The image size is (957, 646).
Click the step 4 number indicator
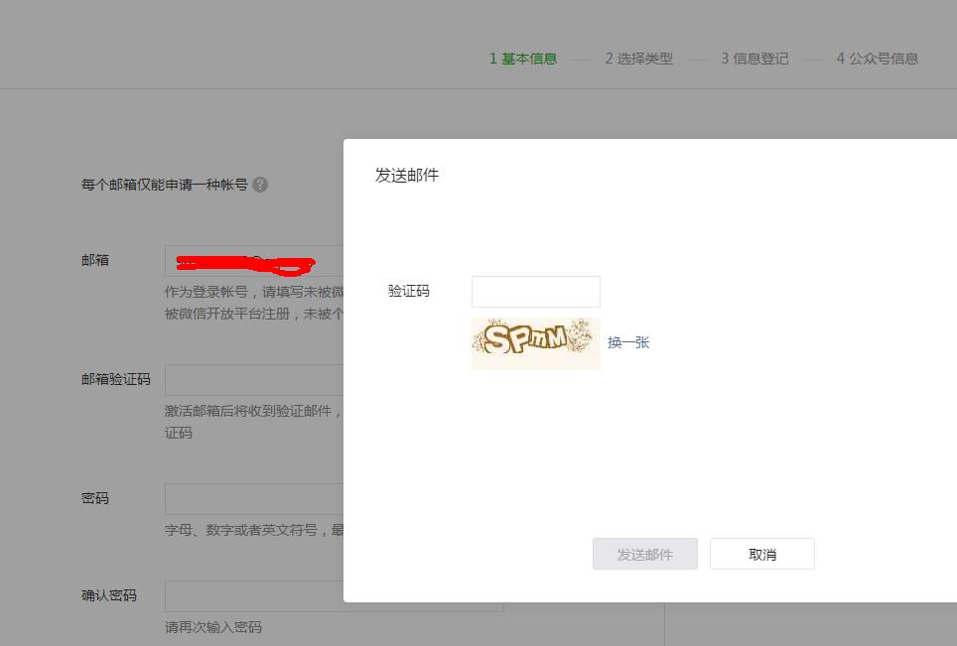pos(840,59)
